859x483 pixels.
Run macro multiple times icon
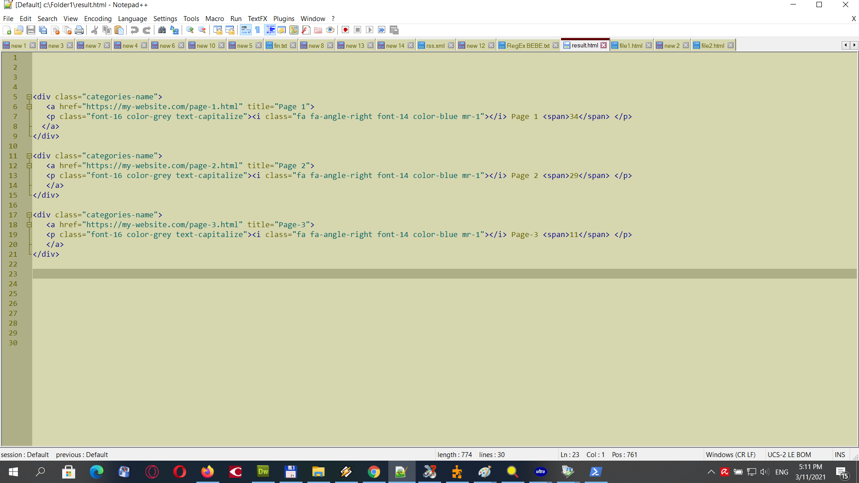[382, 30]
